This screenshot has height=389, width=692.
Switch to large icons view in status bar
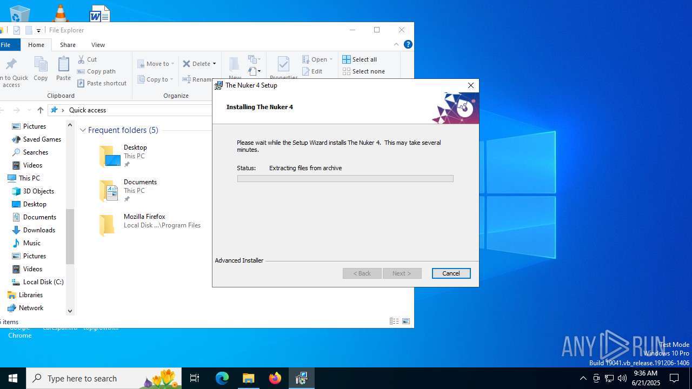pyautogui.click(x=406, y=321)
